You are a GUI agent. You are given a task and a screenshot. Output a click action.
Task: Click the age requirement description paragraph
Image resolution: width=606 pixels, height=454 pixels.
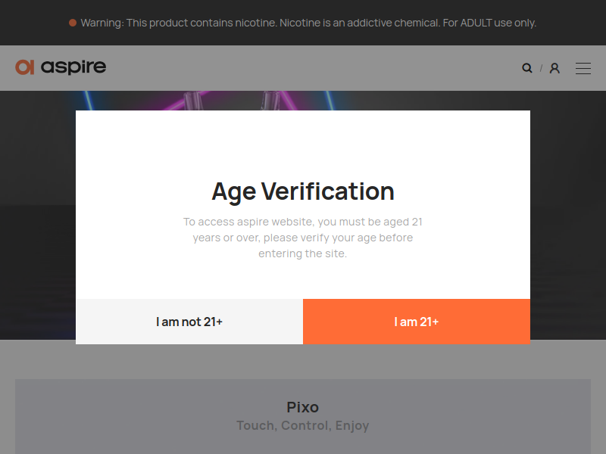303,238
